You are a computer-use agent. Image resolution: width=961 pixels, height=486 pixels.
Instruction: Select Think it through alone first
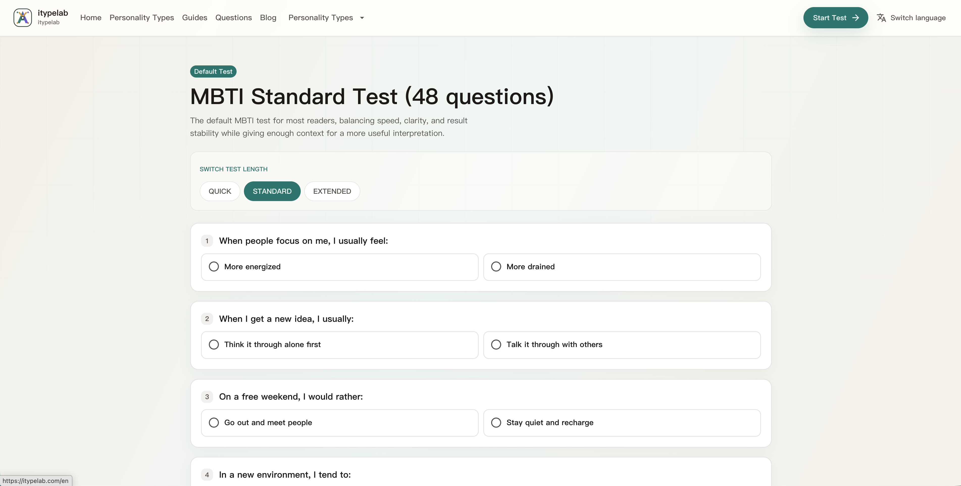click(340, 345)
